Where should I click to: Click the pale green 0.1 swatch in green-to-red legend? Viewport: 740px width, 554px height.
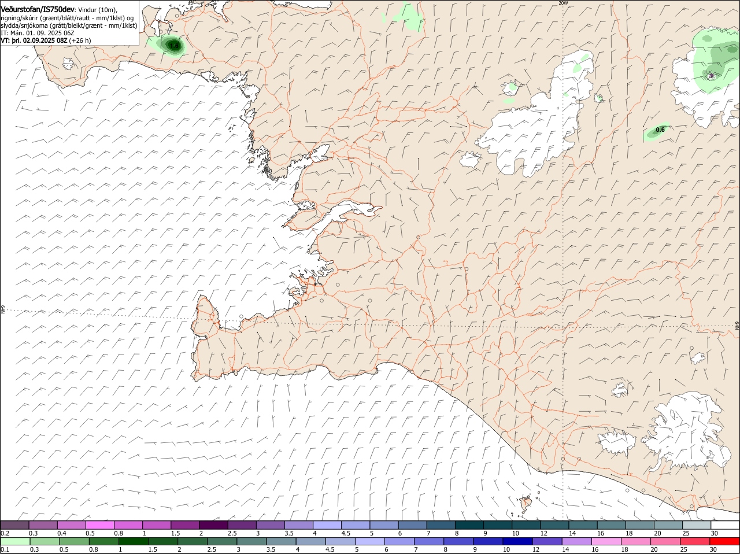click(x=16, y=541)
